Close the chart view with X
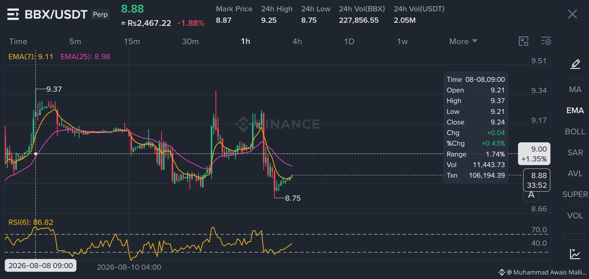 (572, 14)
